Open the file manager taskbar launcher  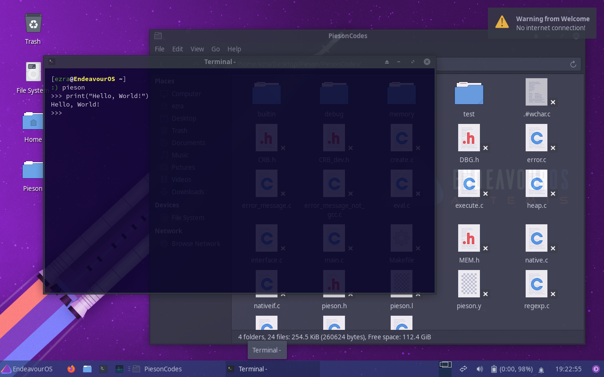[87, 369]
